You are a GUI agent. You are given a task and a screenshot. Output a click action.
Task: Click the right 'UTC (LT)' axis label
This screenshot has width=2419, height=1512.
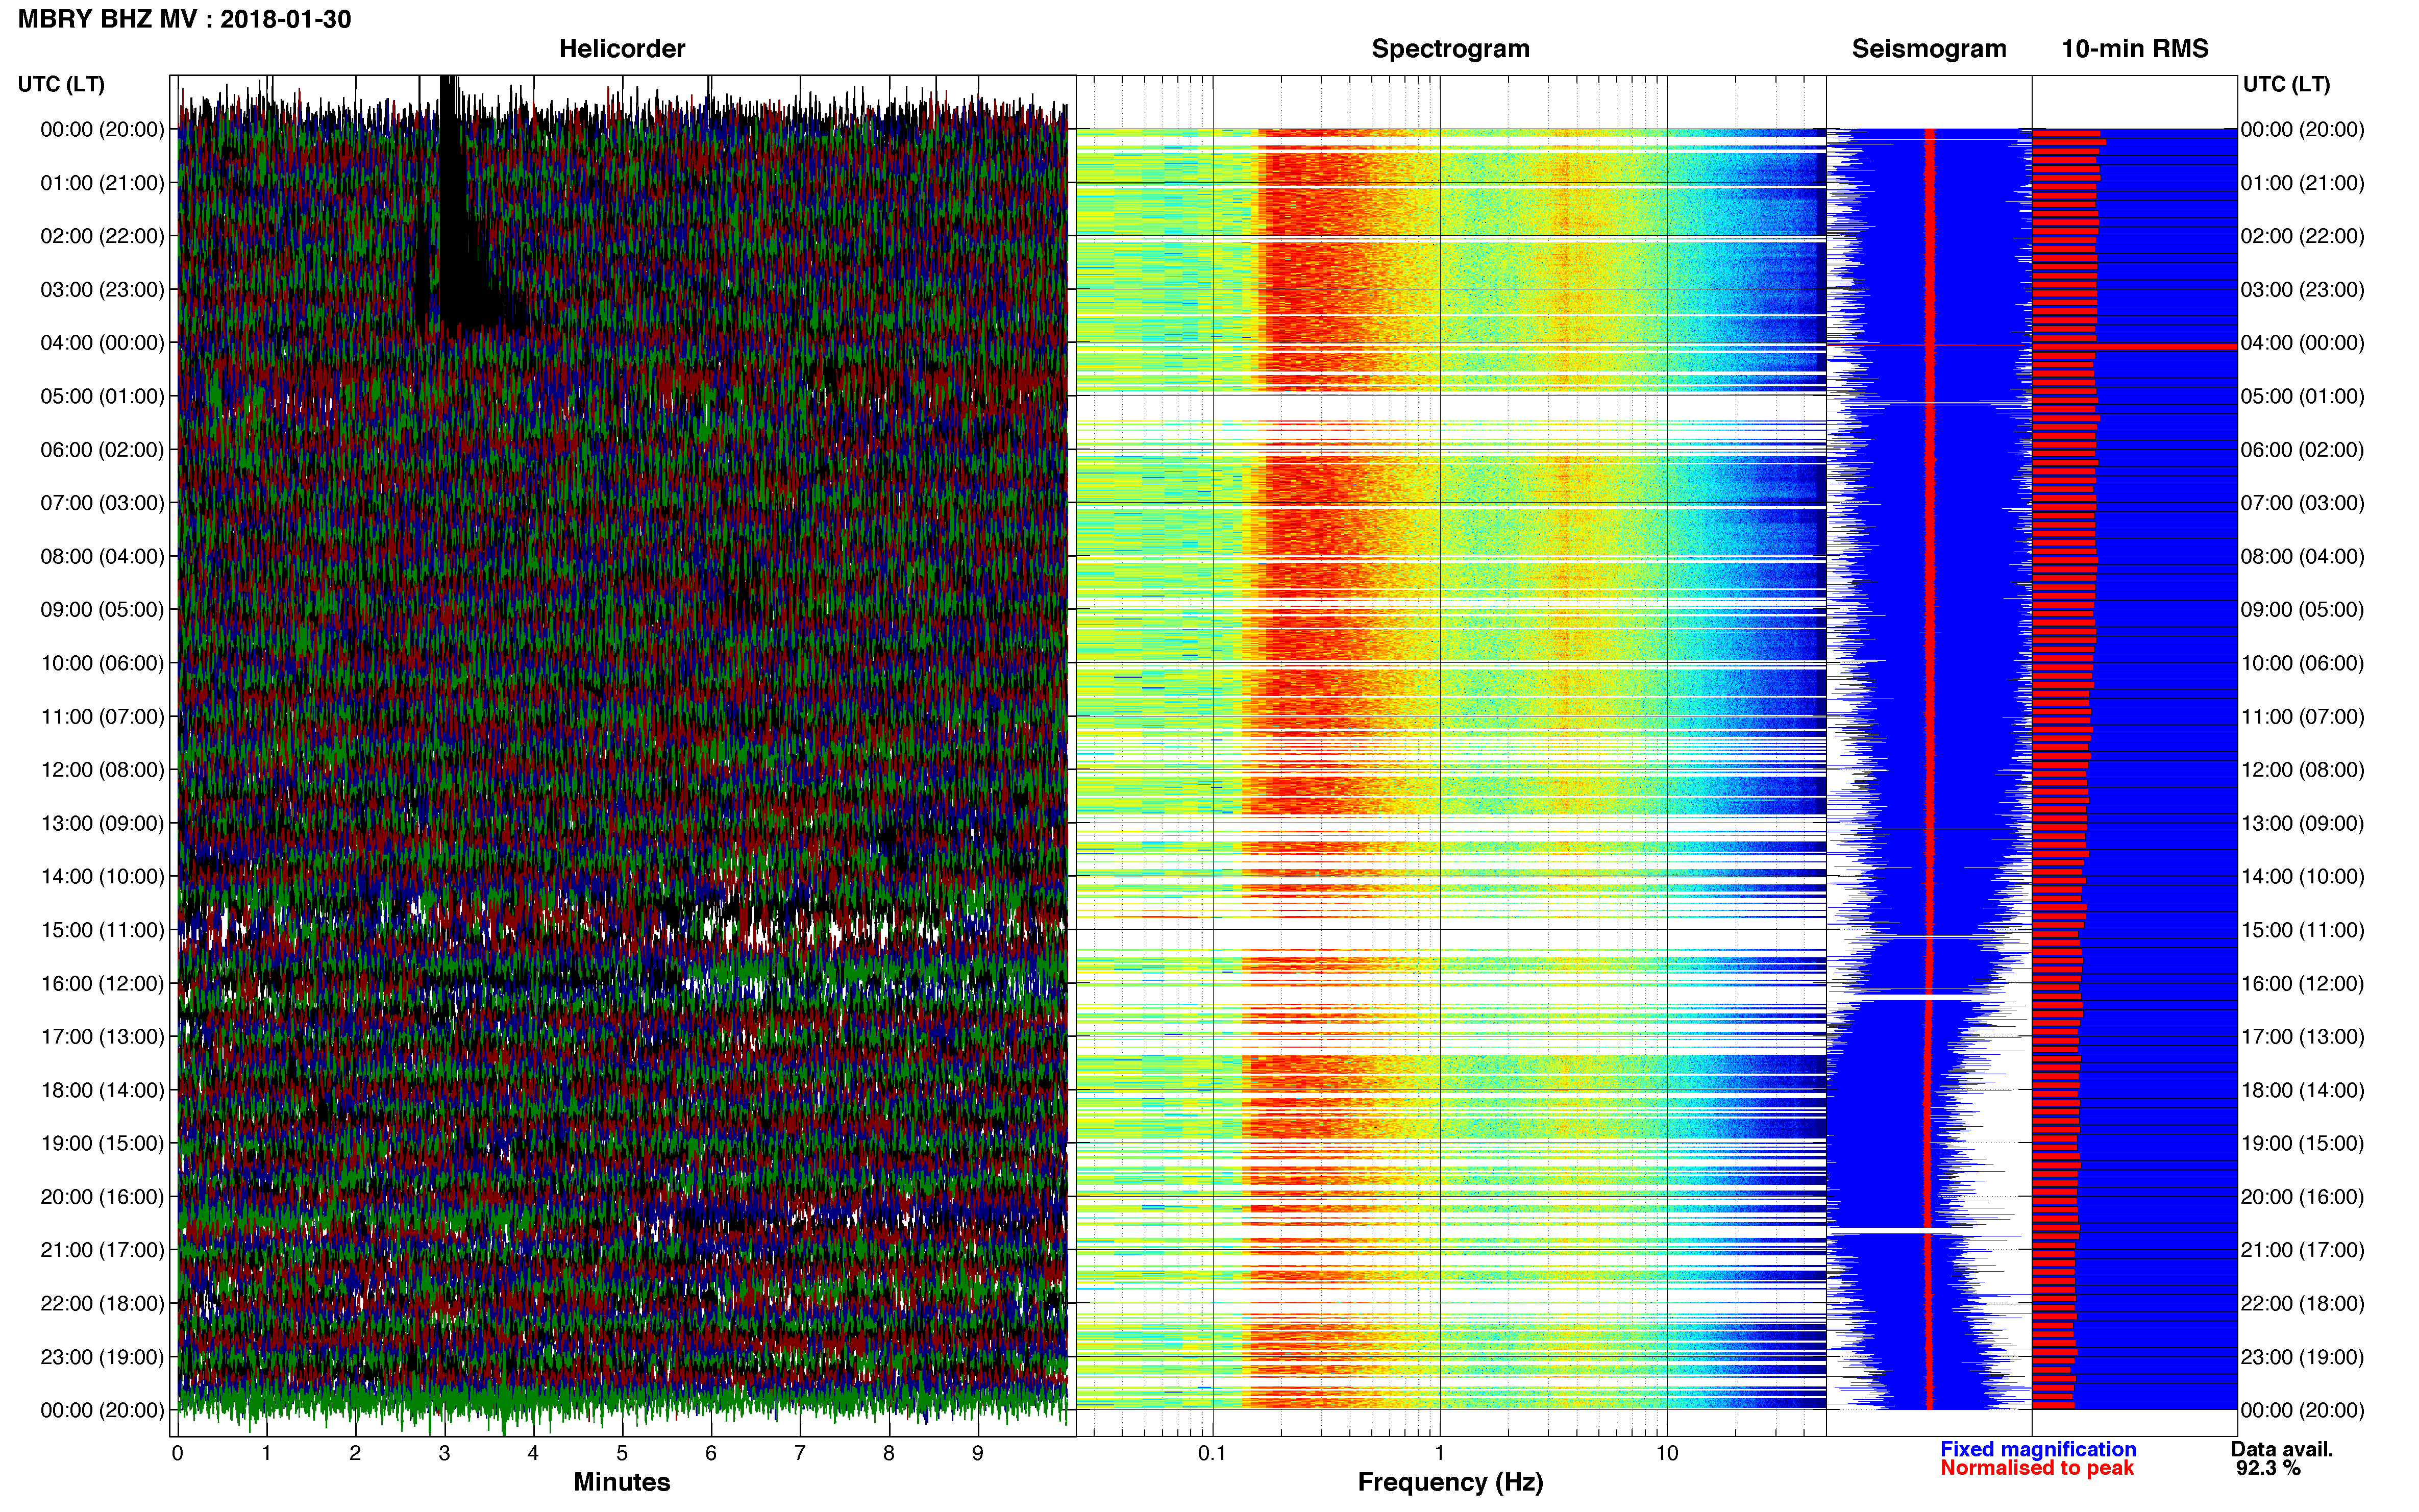(2286, 84)
